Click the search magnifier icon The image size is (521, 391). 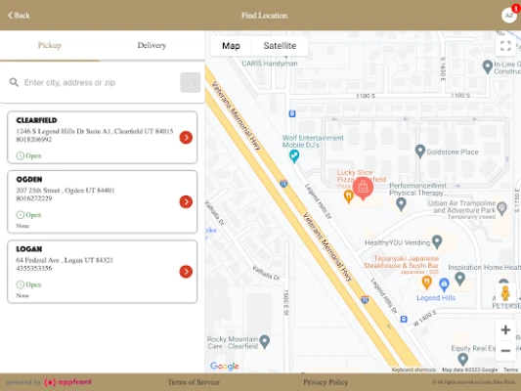[x=14, y=82]
